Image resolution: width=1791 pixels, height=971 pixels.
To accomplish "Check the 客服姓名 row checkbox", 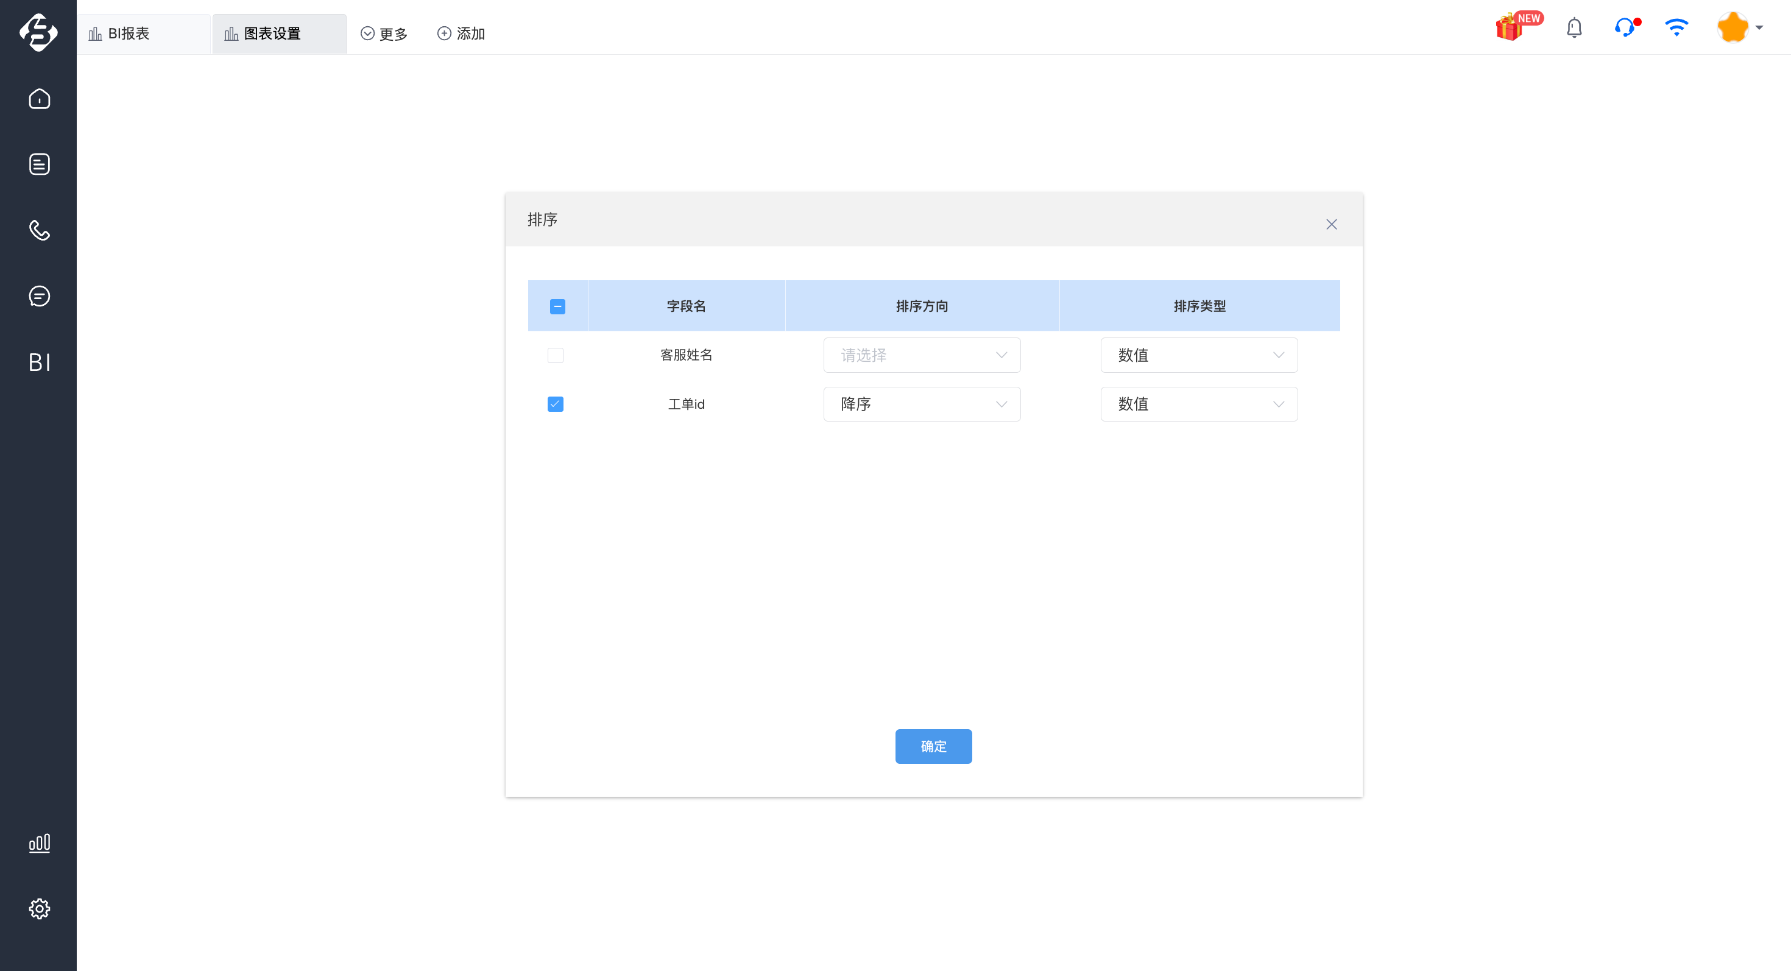I will (555, 355).
